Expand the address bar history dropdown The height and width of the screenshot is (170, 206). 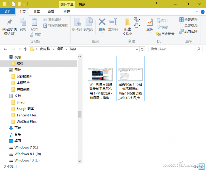tap(137, 49)
